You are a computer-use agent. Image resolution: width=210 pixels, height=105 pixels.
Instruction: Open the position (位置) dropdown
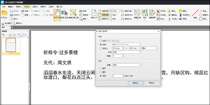(x=127, y=65)
